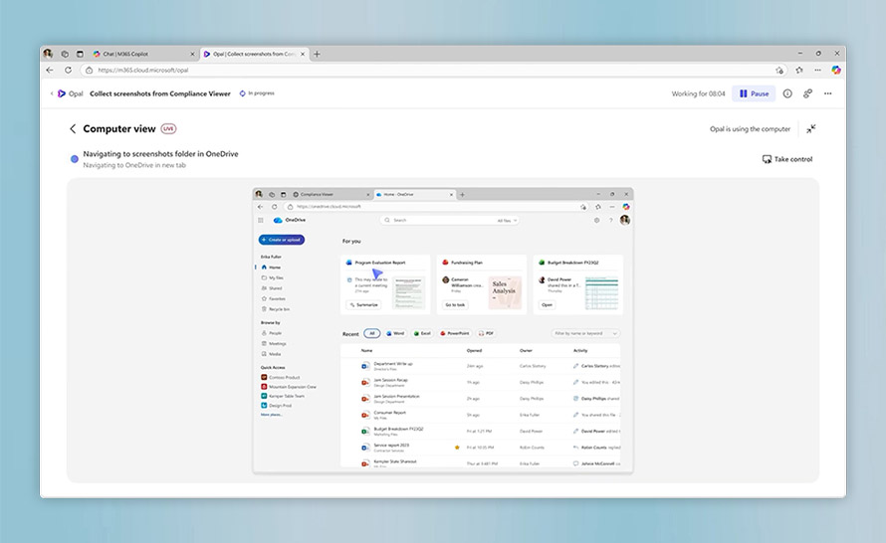The image size is (886, 543).
Task: Open the Copilot sidebar icon in outer browser
Action: pyautogui.click(x=836, y=70)
